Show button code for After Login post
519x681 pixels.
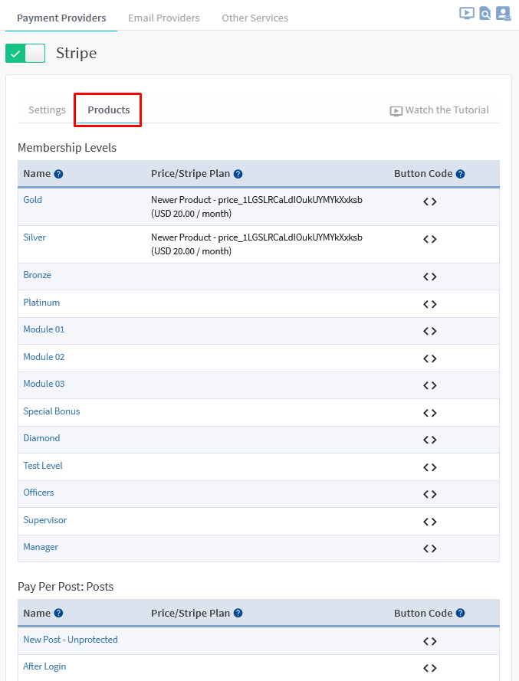pos(429,668)
